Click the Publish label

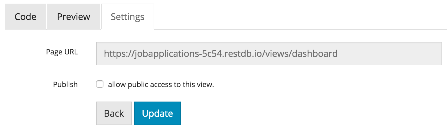(x=65, y=85)
